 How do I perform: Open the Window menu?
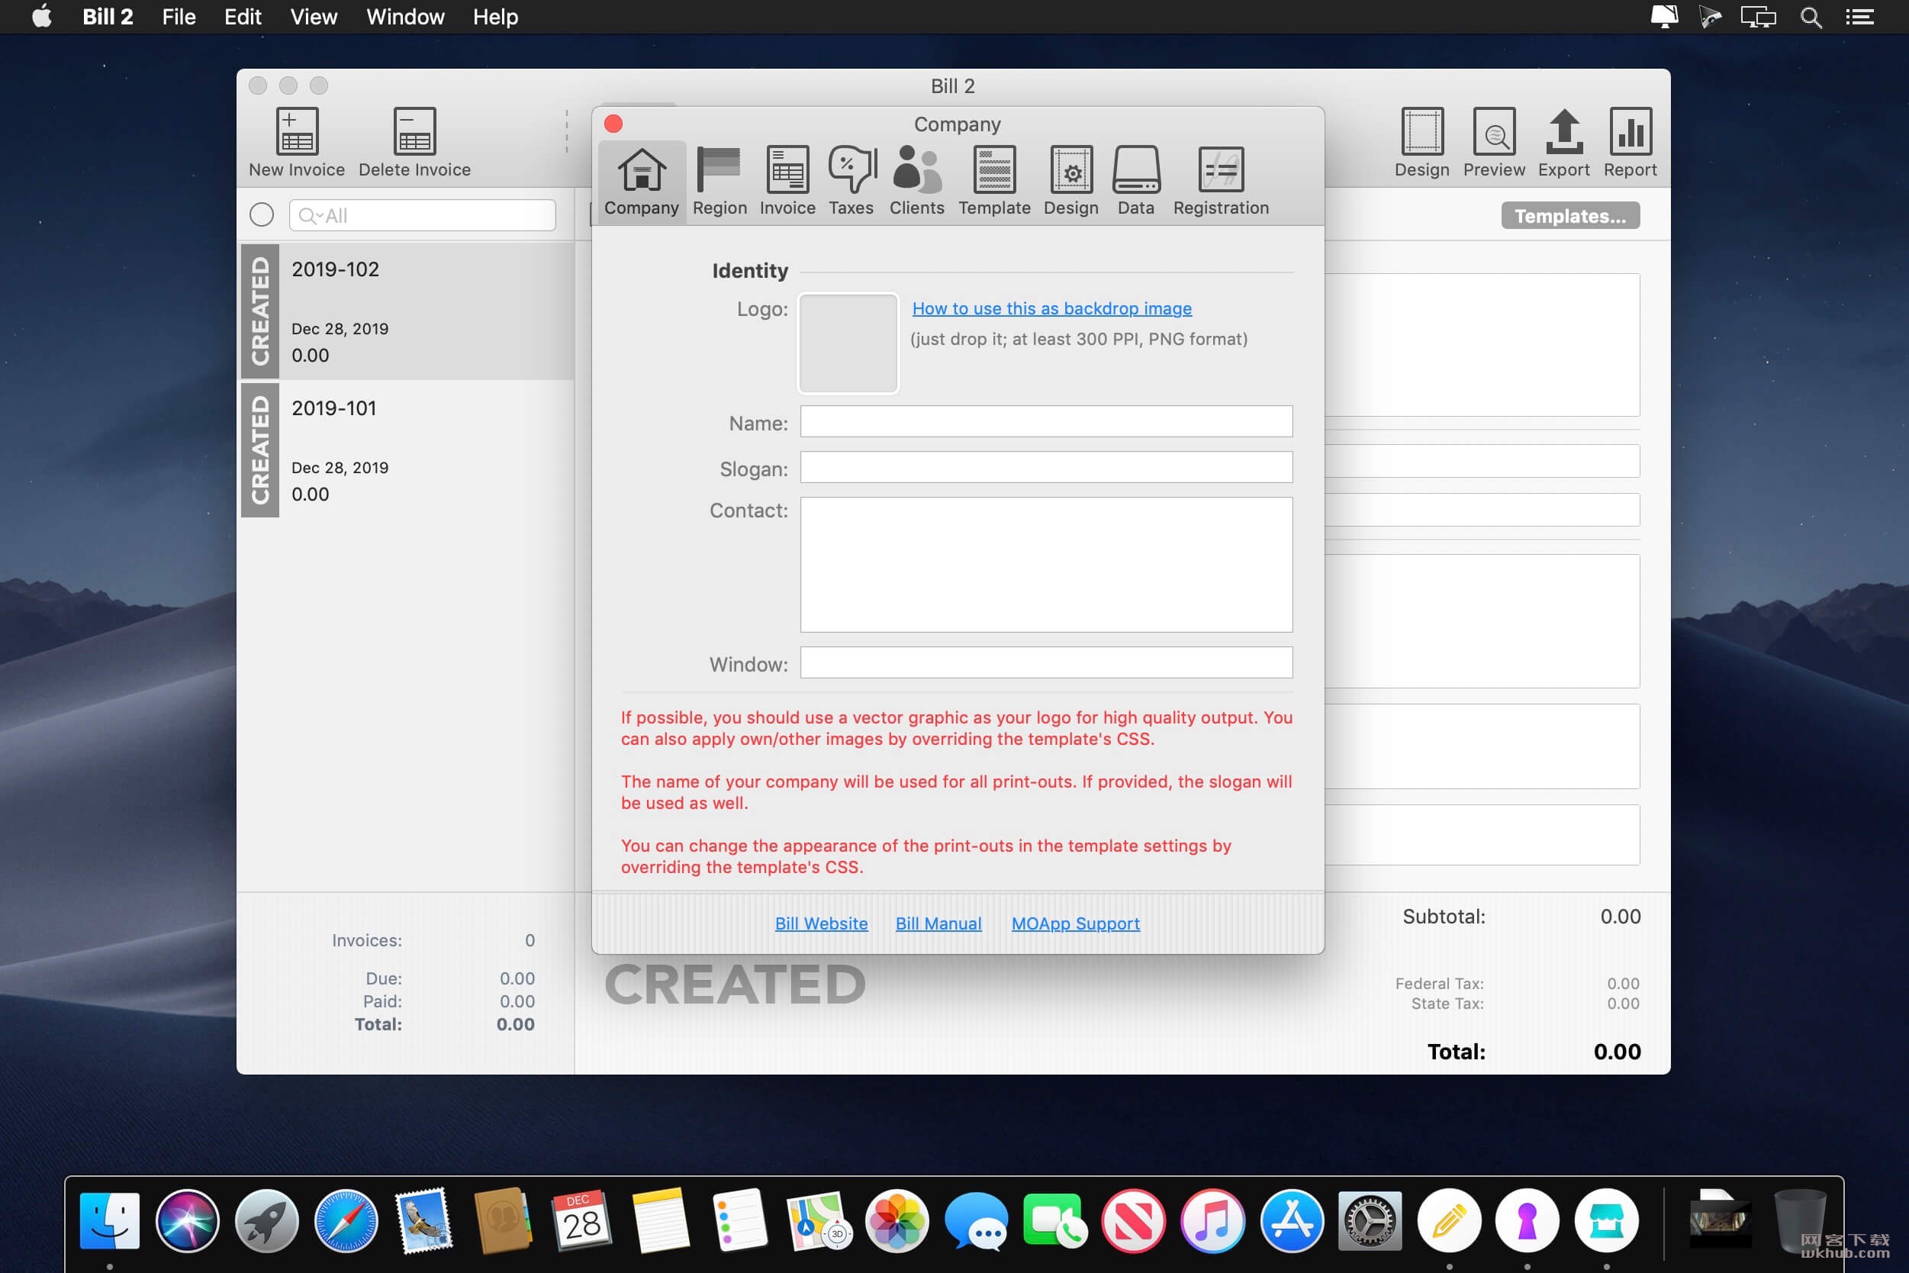pyautogui.click(x=405, y=17)
